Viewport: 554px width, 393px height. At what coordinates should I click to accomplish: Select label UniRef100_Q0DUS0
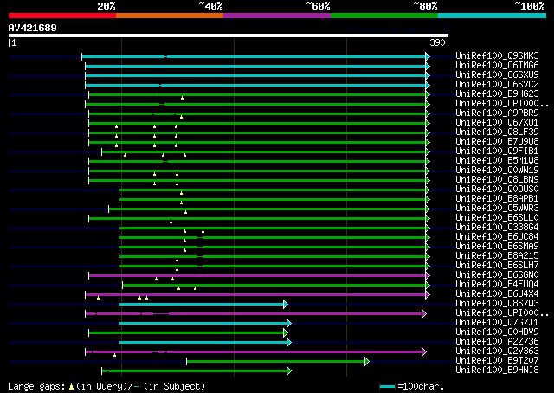[x=497, y=189]
